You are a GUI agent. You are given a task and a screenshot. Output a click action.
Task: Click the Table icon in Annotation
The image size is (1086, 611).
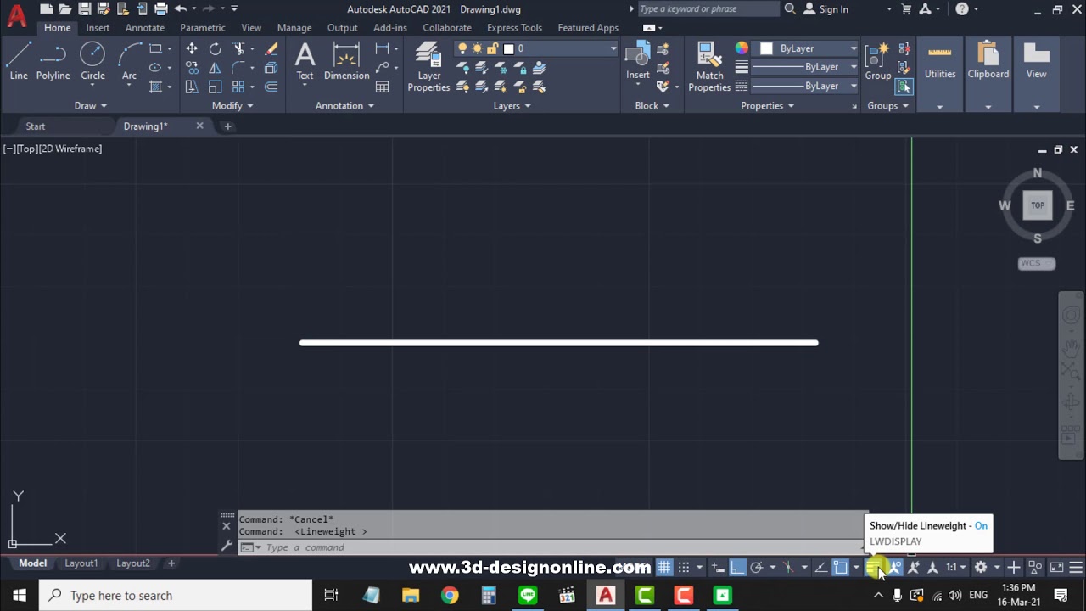click(x=383, y=87)
